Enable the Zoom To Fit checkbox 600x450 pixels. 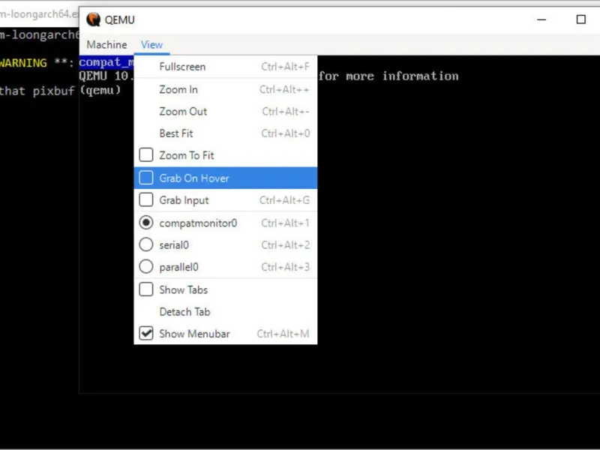(x=145, y=155)
